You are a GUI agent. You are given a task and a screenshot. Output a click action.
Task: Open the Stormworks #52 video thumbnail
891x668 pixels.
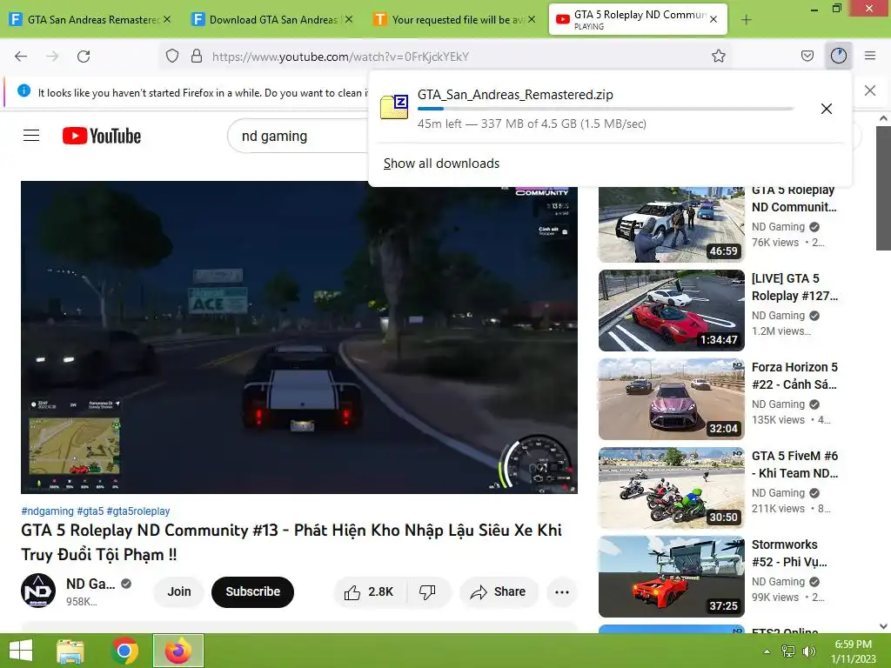671,577
